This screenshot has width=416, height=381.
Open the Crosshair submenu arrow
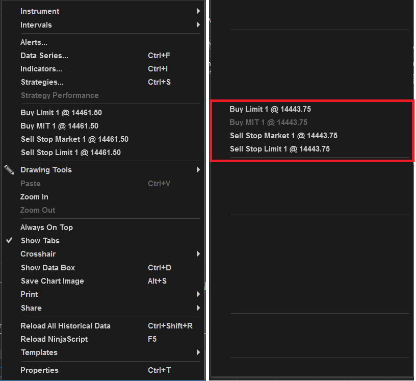point(198,254)
